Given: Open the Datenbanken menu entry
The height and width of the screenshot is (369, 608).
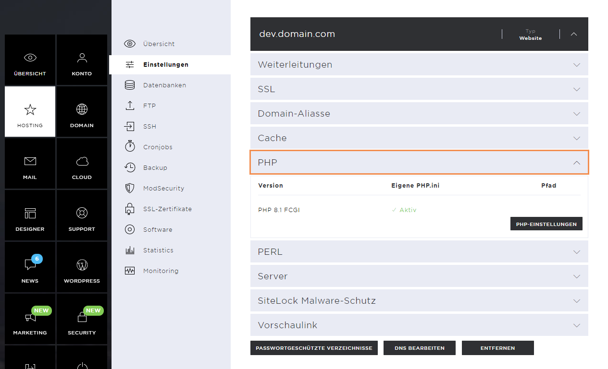Looking at the screenshot, I should coord(164,85).
